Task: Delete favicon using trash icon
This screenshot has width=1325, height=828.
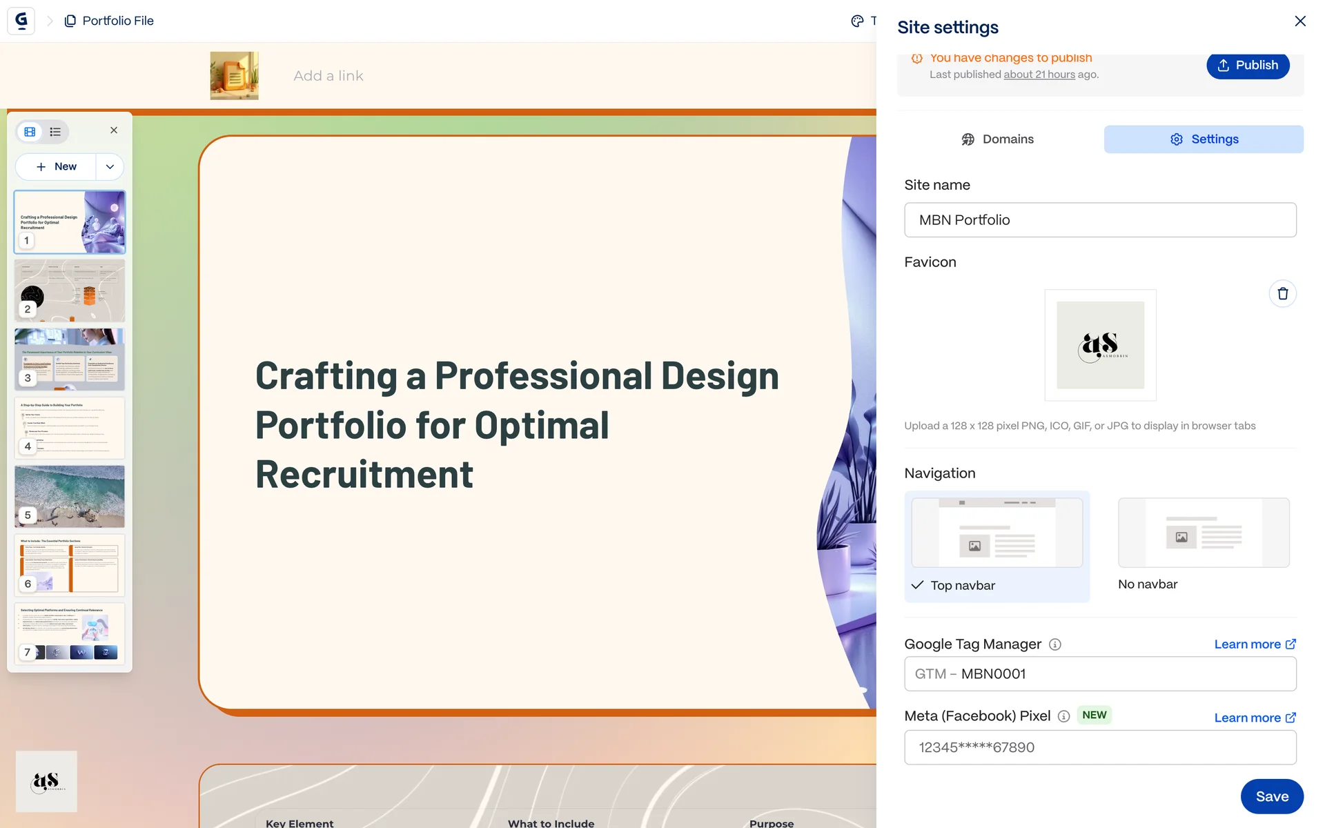Action: click(x=1282, y=294)
